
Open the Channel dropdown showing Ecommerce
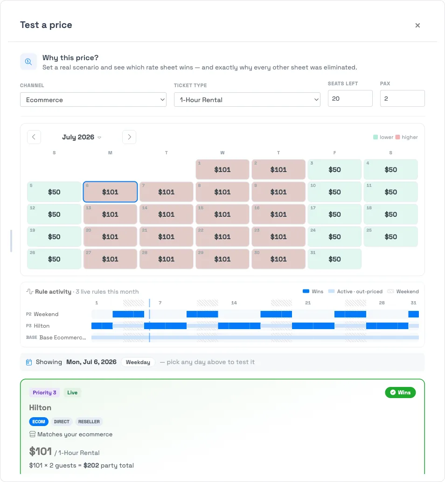[93, 100]
